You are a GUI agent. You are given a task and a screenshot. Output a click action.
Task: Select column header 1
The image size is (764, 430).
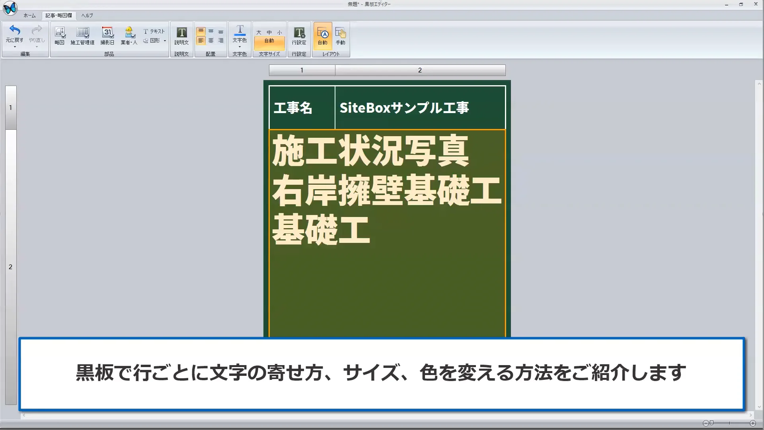(302, 70)
